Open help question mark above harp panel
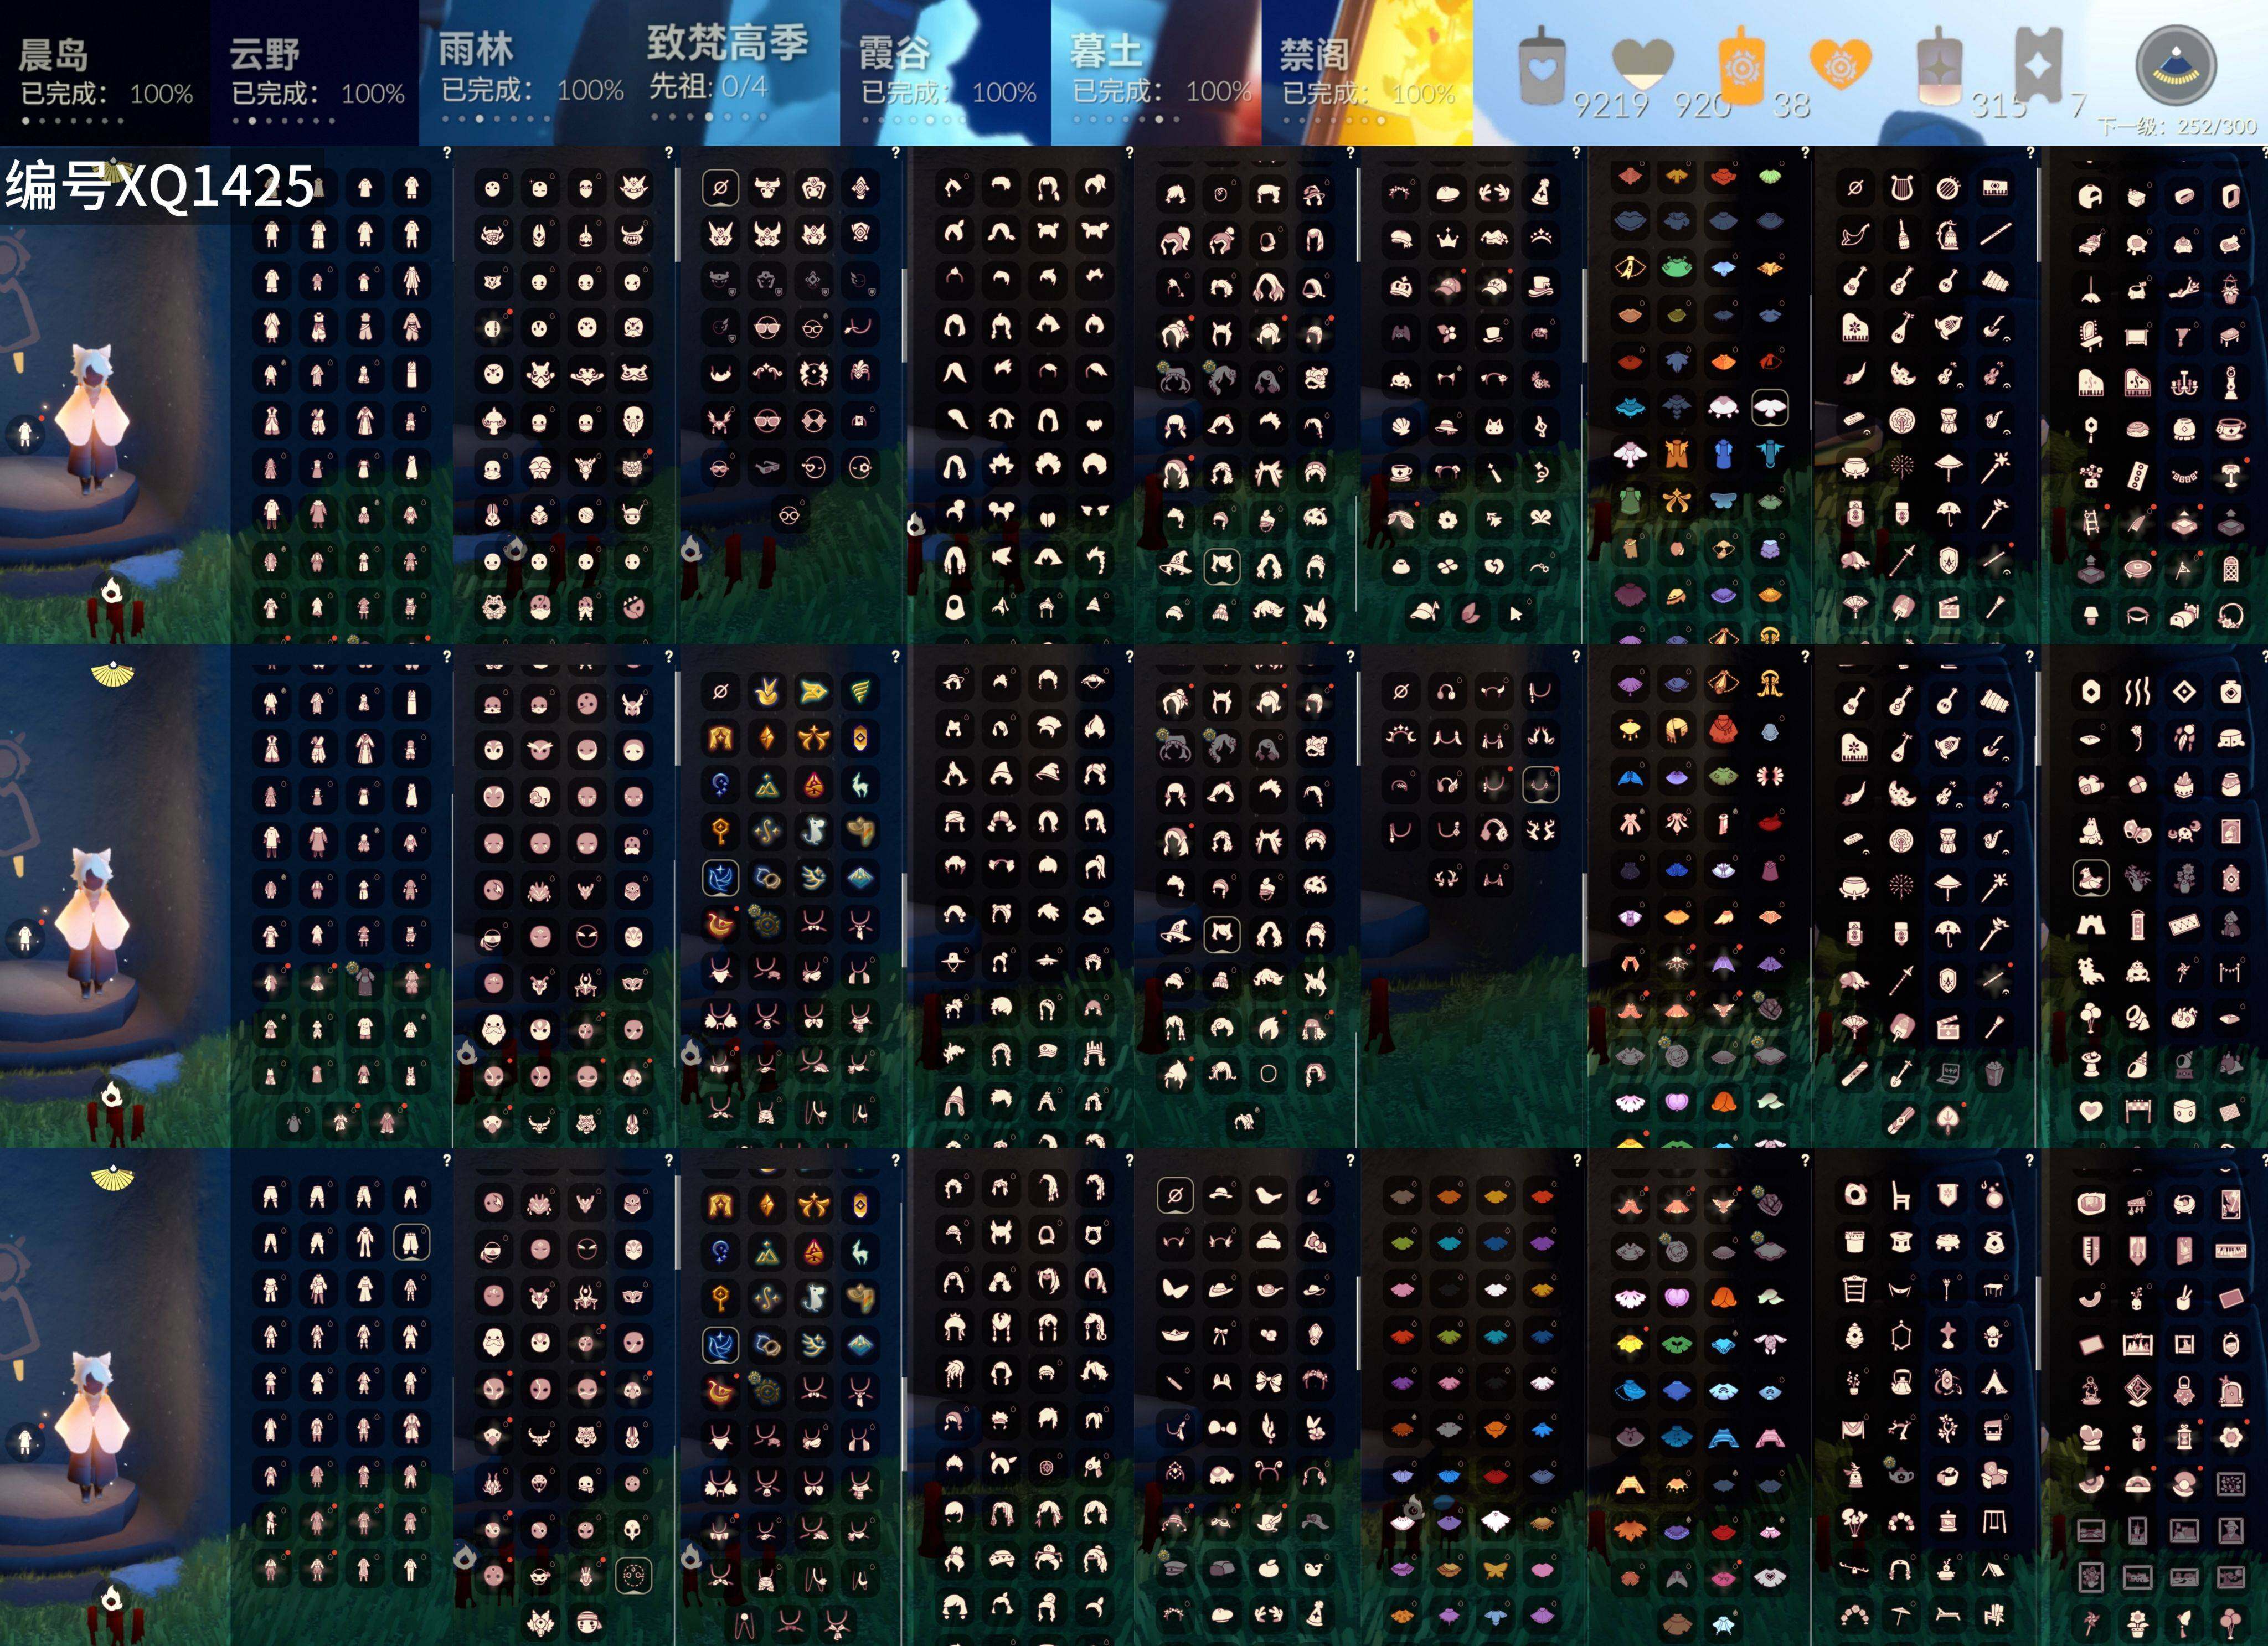The height and width of the screenshot is (1646, 2268). coord(2030,152)
